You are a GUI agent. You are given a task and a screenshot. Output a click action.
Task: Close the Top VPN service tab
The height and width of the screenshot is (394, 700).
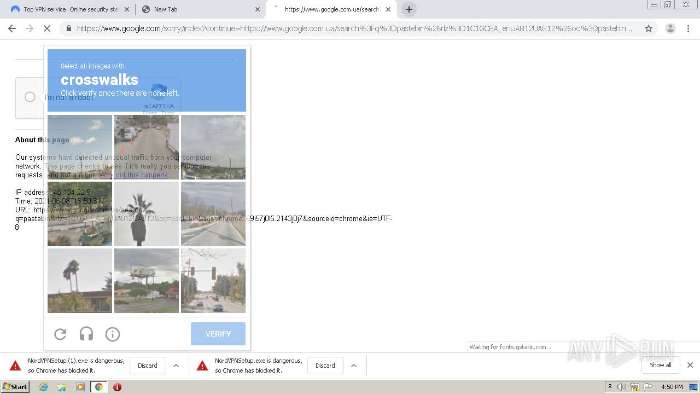coord(127,9)
